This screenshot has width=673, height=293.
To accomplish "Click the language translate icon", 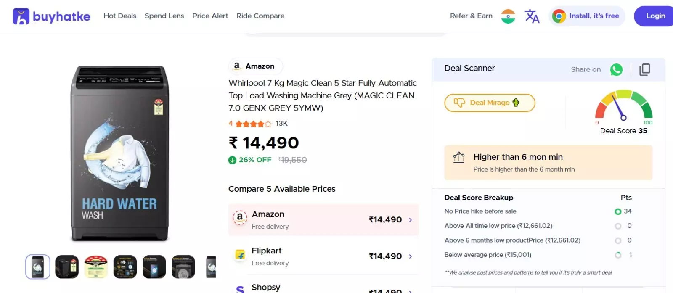I will [x=532, y=16].
